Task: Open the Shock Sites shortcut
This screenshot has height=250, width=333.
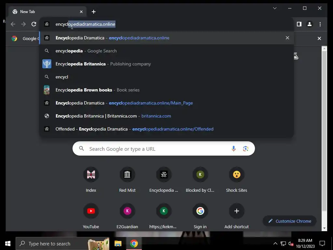Action: [x=237, y=180]
